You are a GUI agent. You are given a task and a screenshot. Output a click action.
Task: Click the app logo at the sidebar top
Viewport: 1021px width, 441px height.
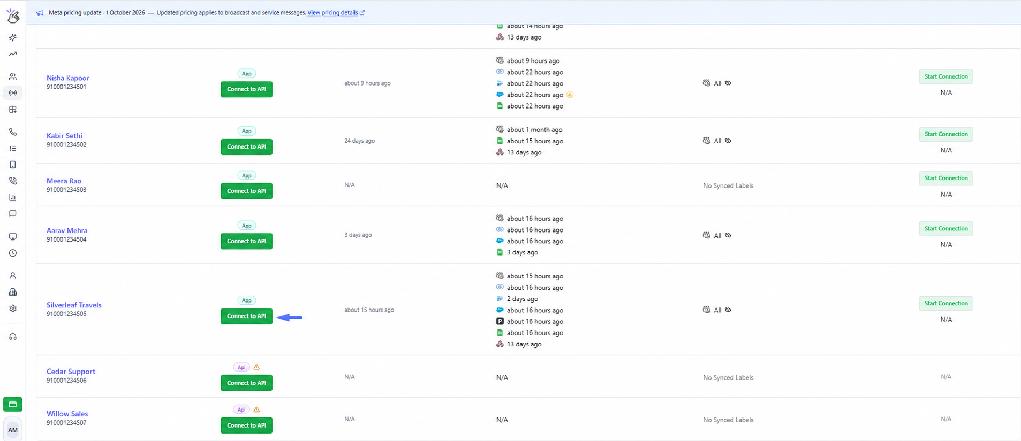[x=13, y=16]
